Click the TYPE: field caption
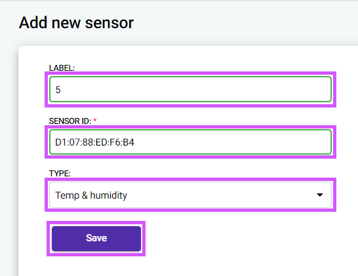 (x=60, y=174)
